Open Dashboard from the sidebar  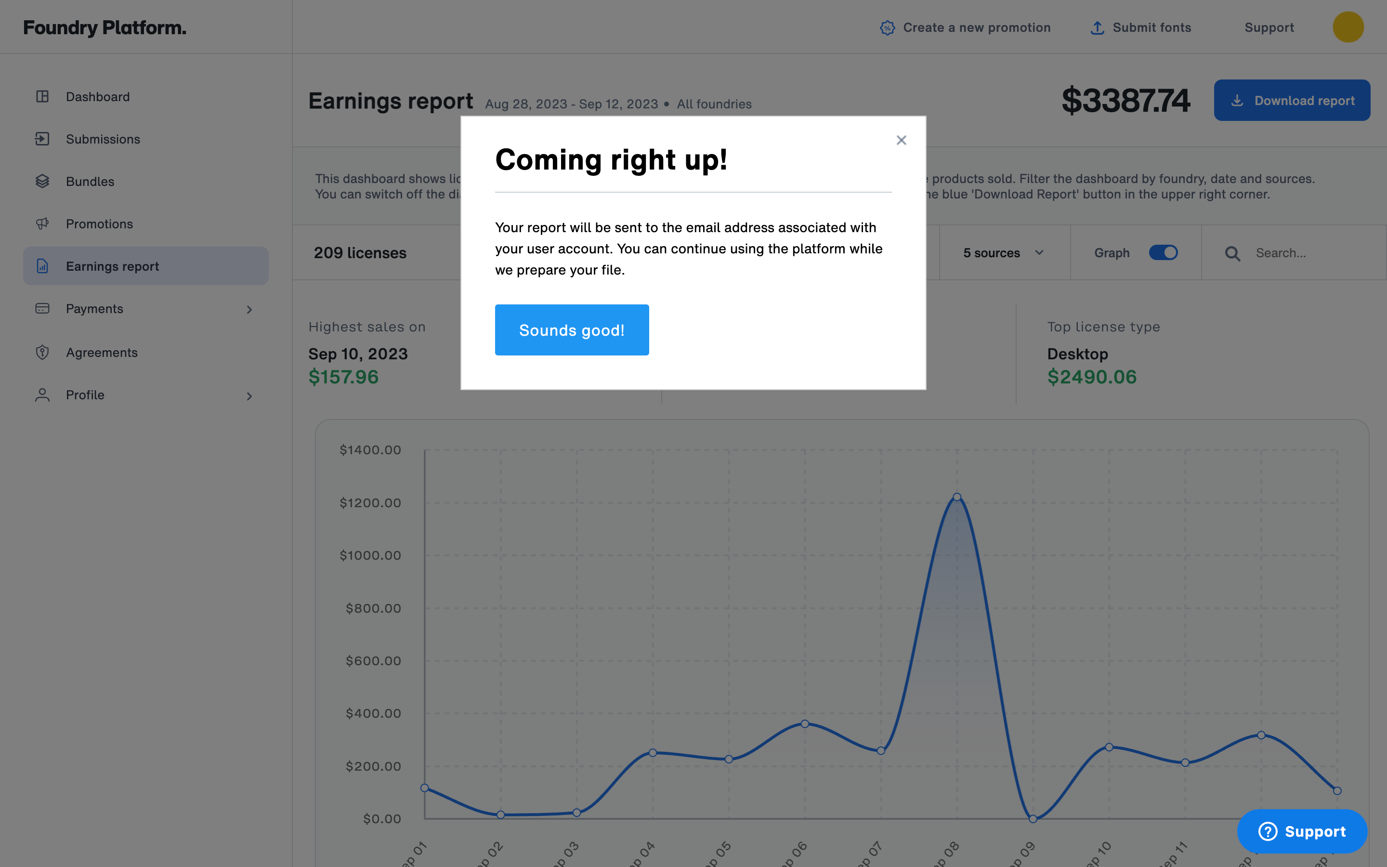pyautogui.click(x=145, y=96)
